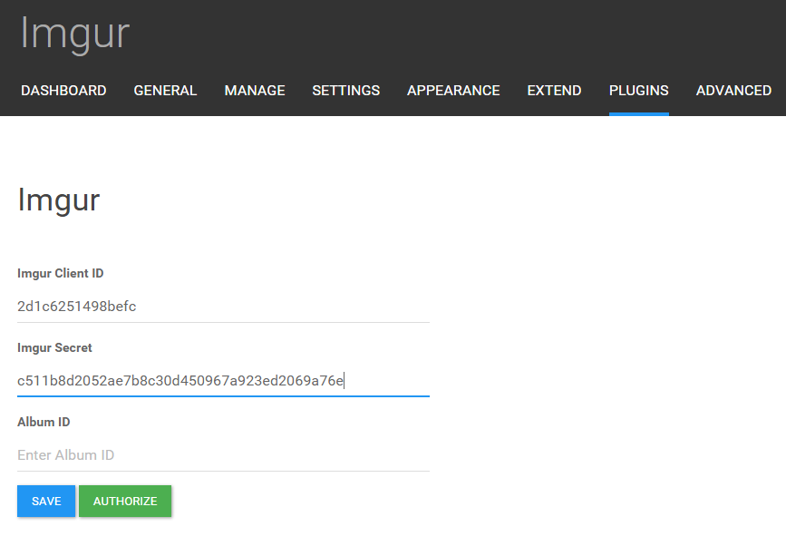Focus the Imgur Client ID field

(x=223, y=307)
